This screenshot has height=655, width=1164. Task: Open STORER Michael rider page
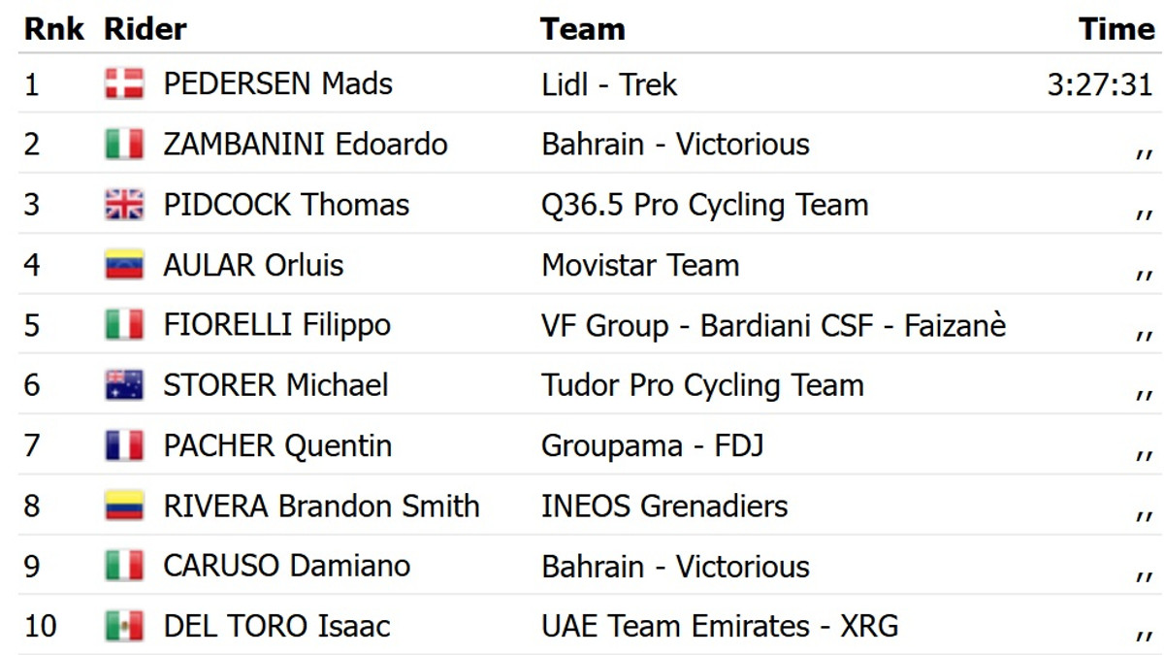275,385
